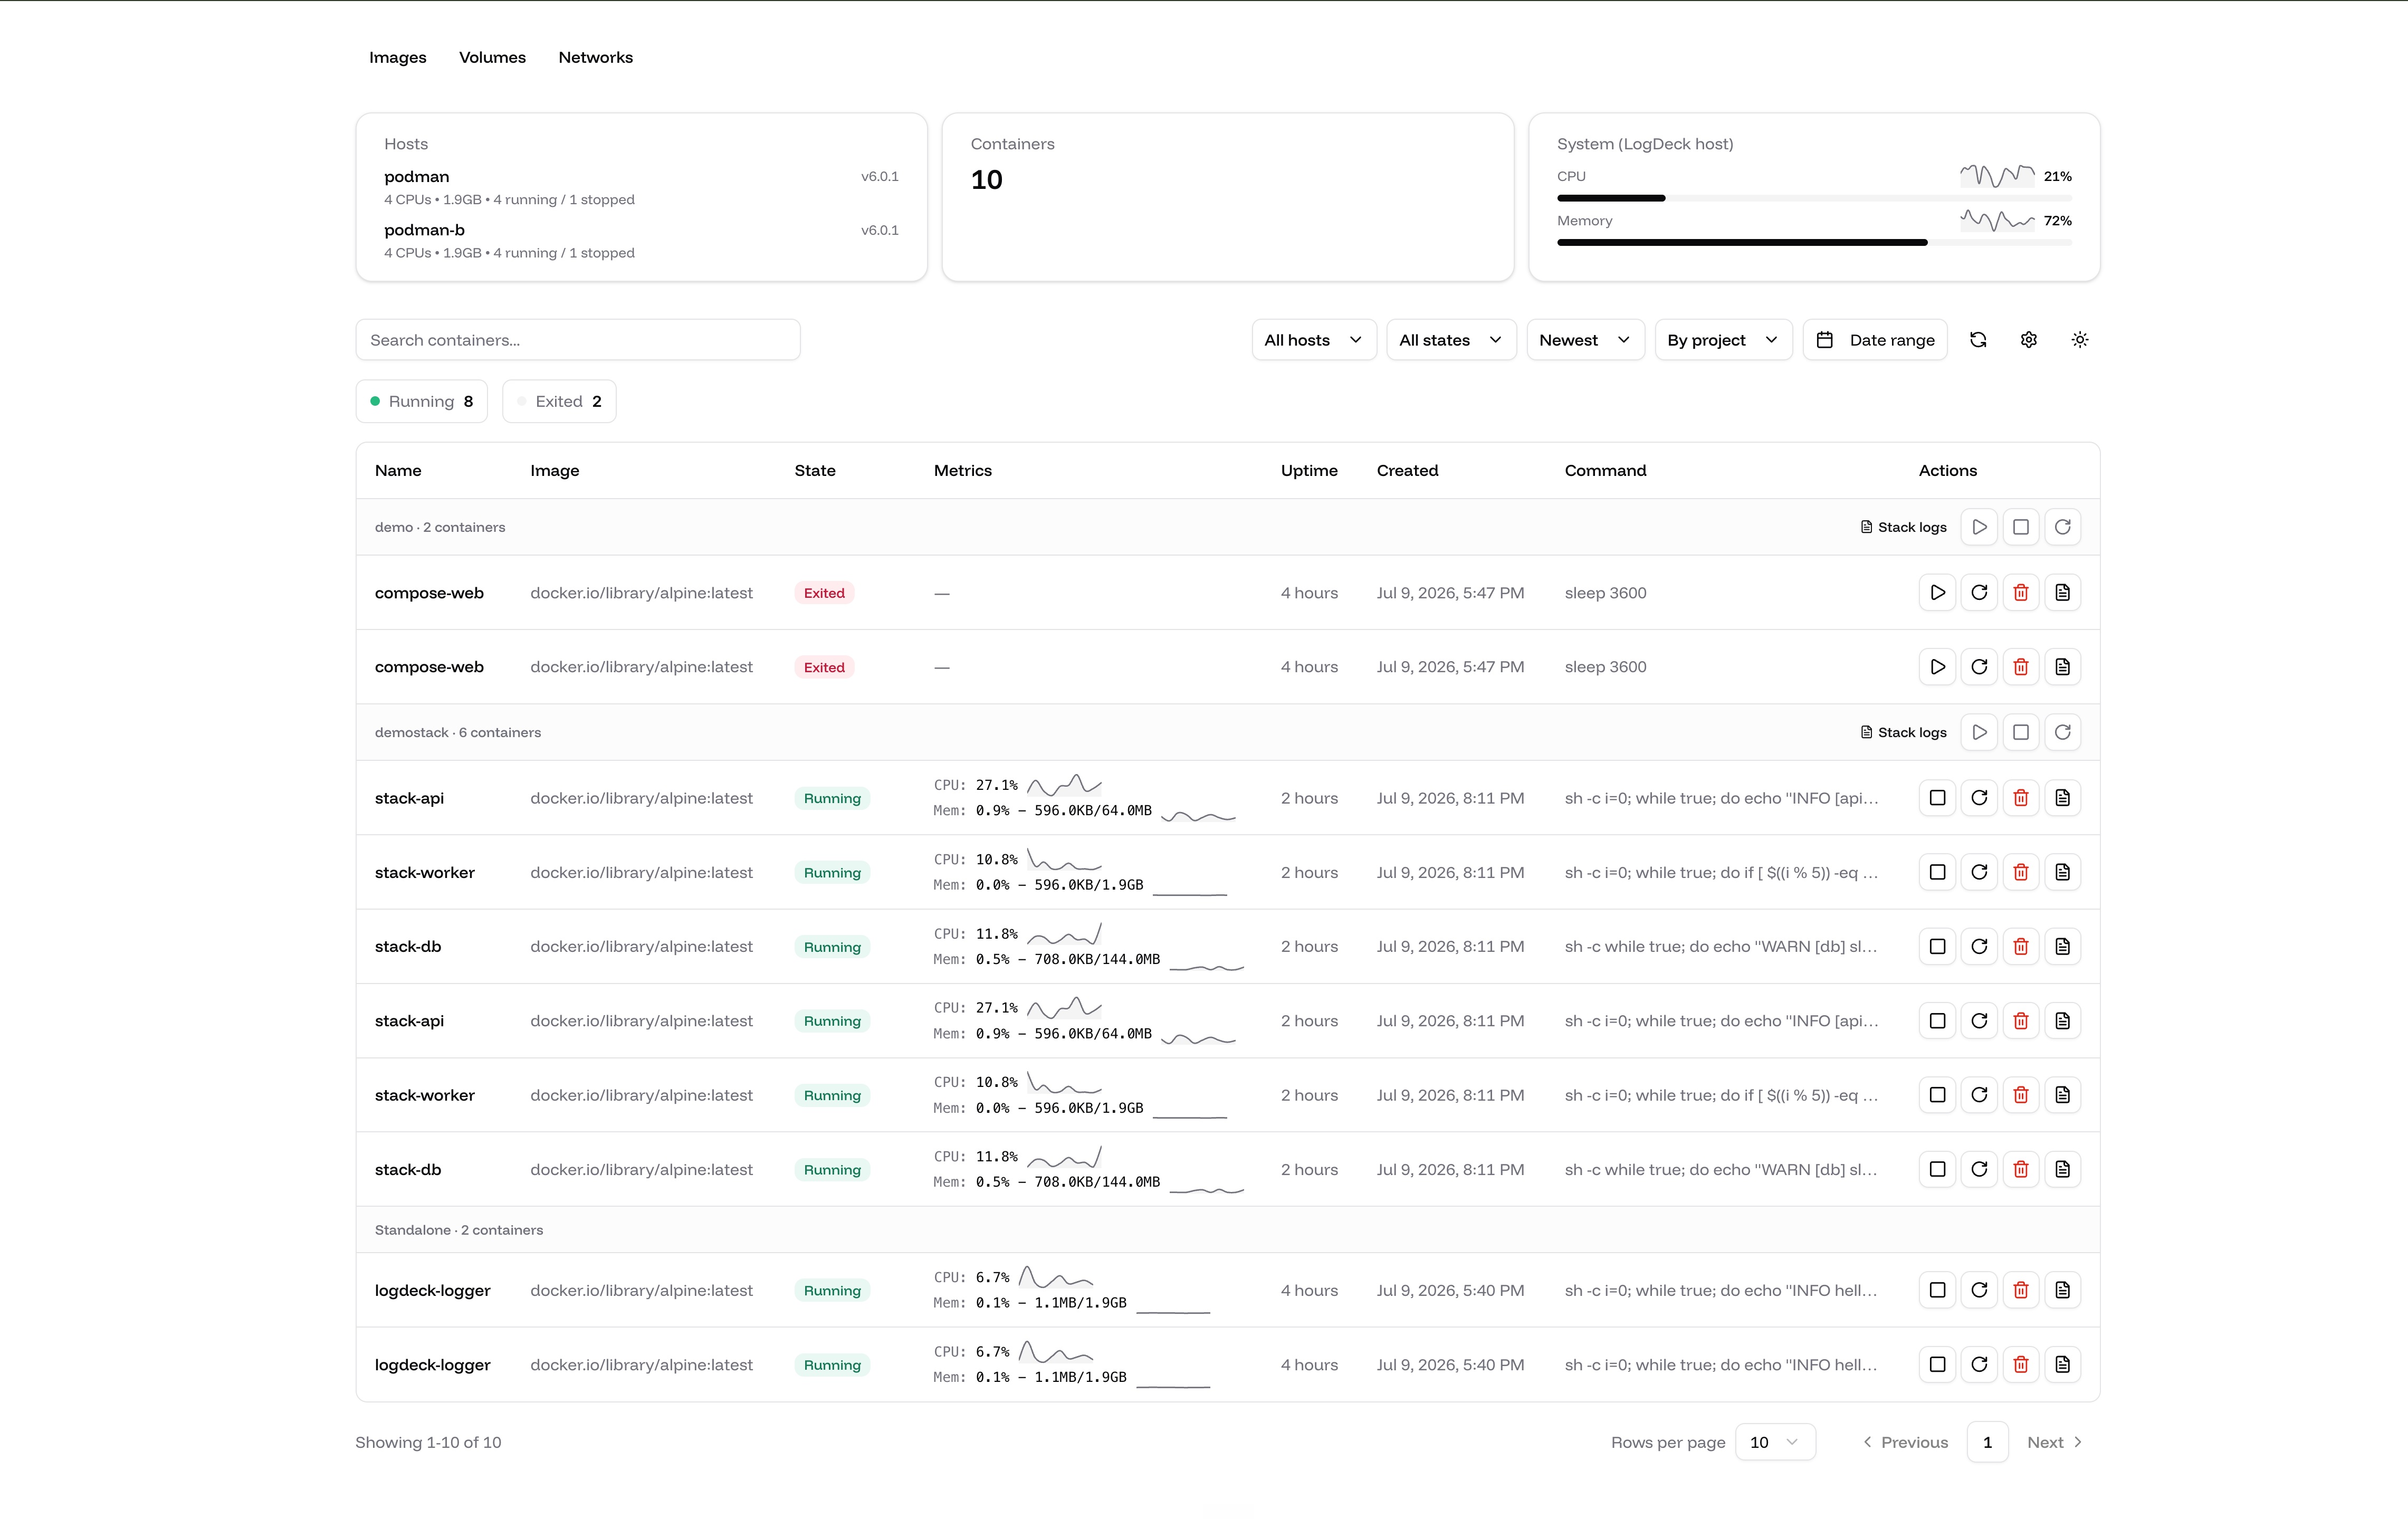Click the Containers count 10

(x=986, y=180)
